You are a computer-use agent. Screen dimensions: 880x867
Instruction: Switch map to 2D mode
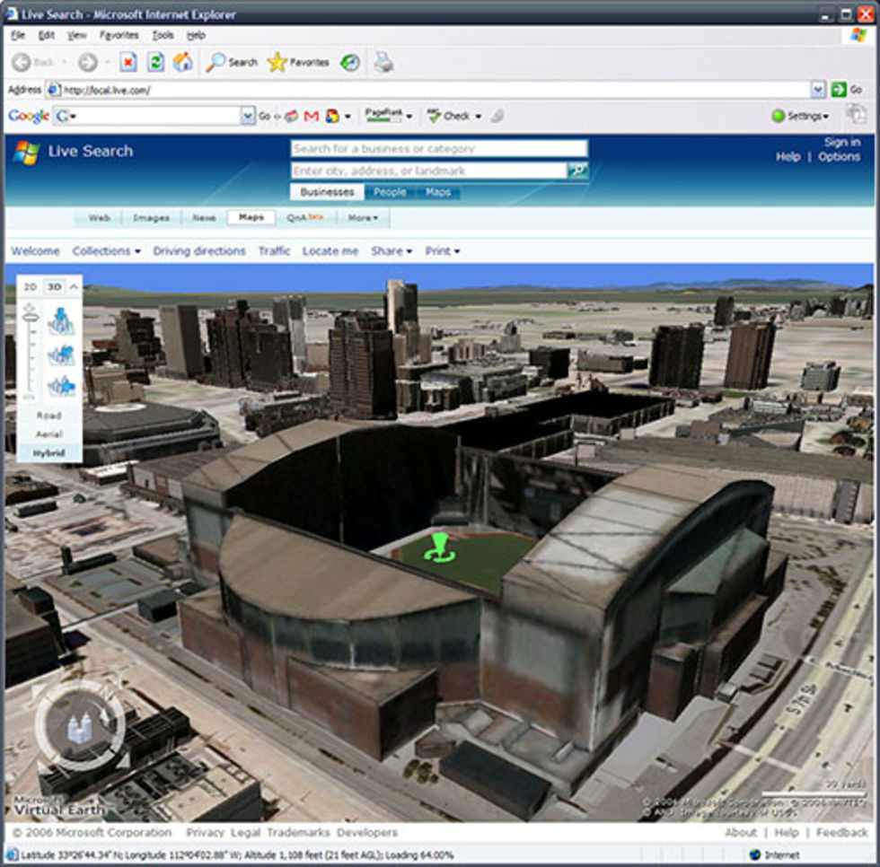point(31,286)
